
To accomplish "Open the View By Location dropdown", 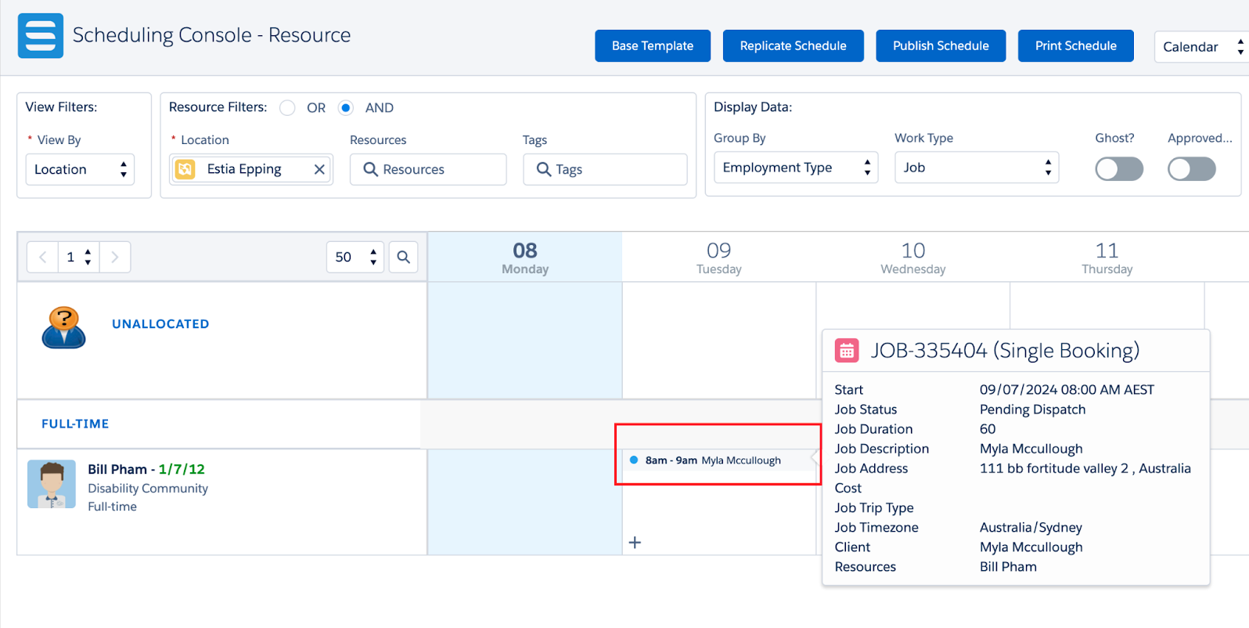I will (81, 169).
